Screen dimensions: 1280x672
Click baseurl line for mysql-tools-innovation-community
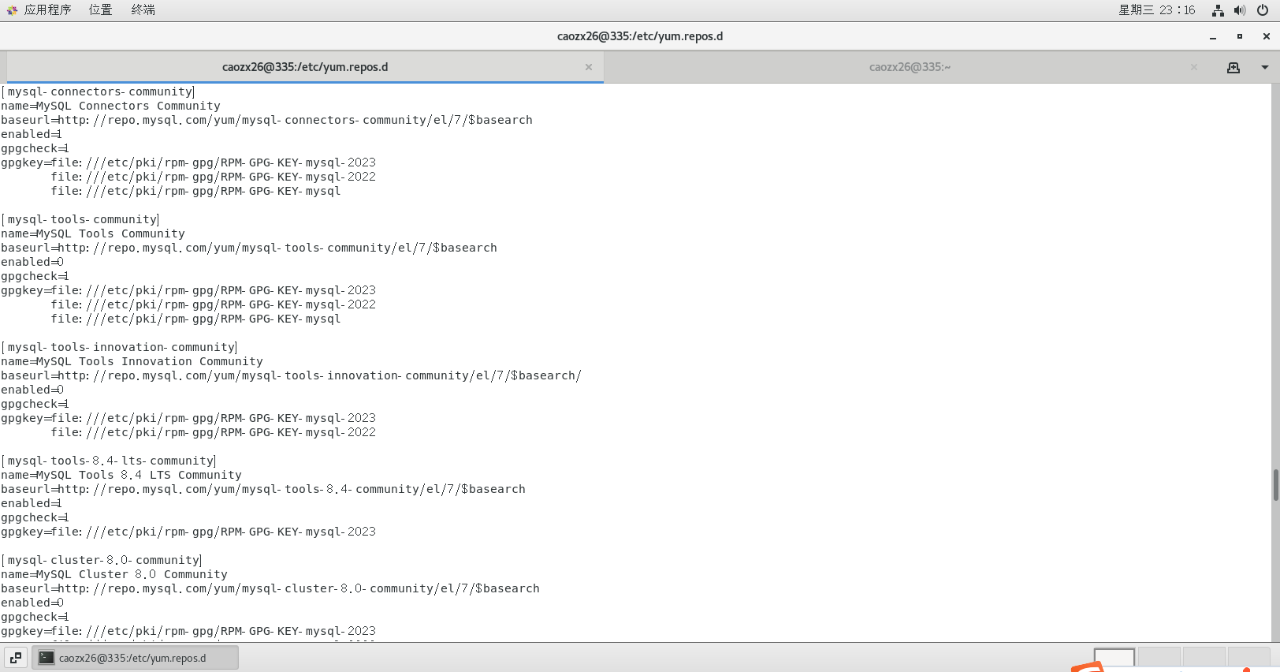click(291, 375)
